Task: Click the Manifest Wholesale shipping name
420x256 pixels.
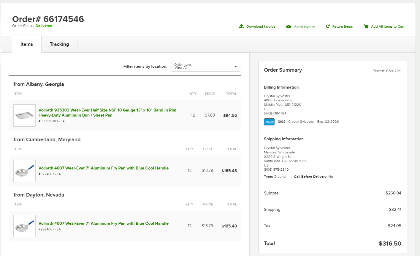Action: [279, 152]
